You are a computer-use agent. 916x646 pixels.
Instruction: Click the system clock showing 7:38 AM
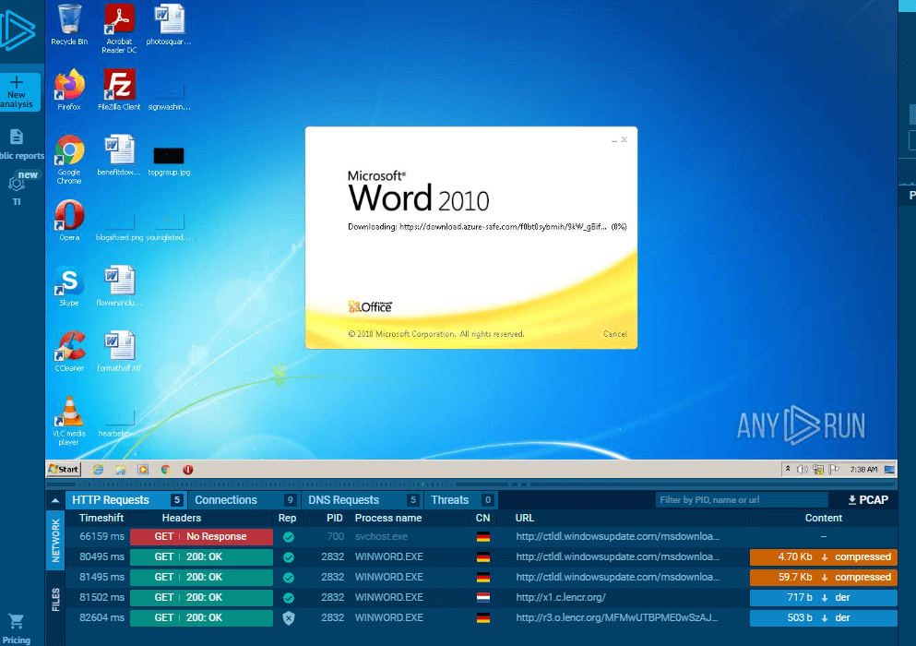[x=864, y=470]
